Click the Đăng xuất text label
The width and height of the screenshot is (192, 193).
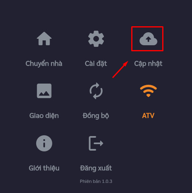click(x=96, y=168)
